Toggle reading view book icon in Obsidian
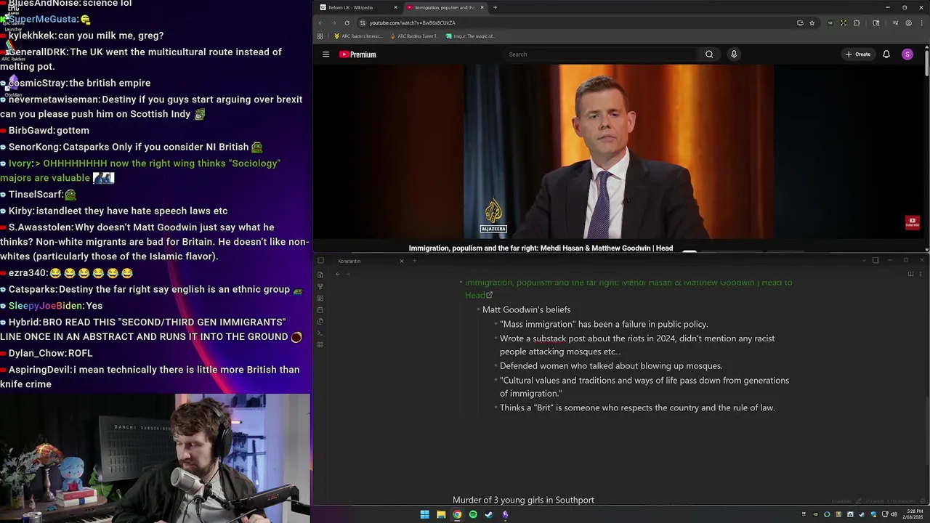This screenshot has width=930, height=523. (x=910, y=274)
